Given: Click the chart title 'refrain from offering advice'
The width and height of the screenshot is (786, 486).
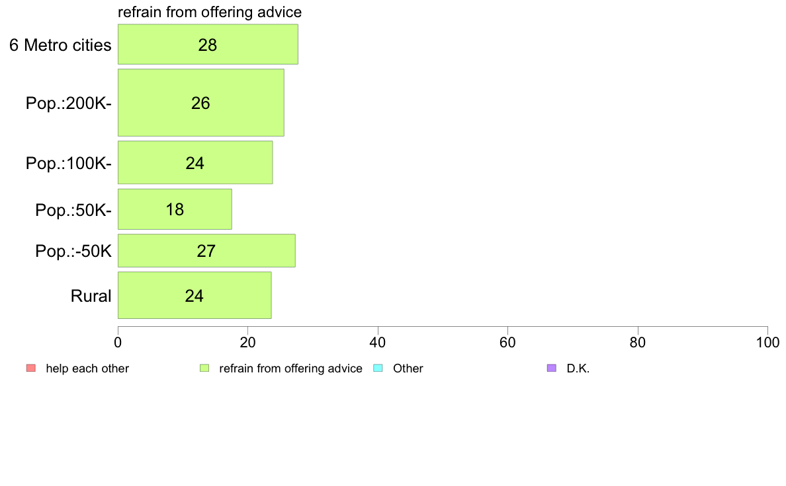Looking at the screenshot, I should (x=210, y=12).
